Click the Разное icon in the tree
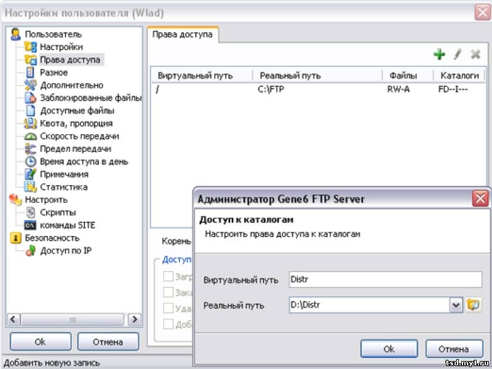492x369 pixels. (30, 72)
